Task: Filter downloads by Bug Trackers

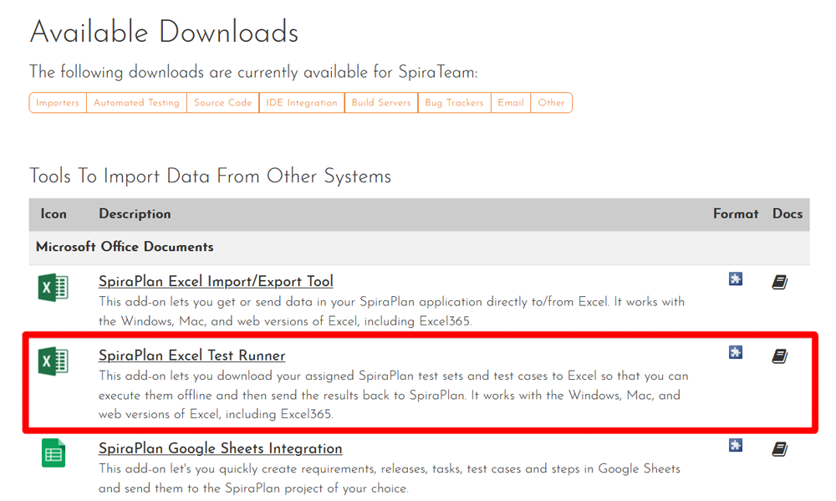Action: click(454, 102)
